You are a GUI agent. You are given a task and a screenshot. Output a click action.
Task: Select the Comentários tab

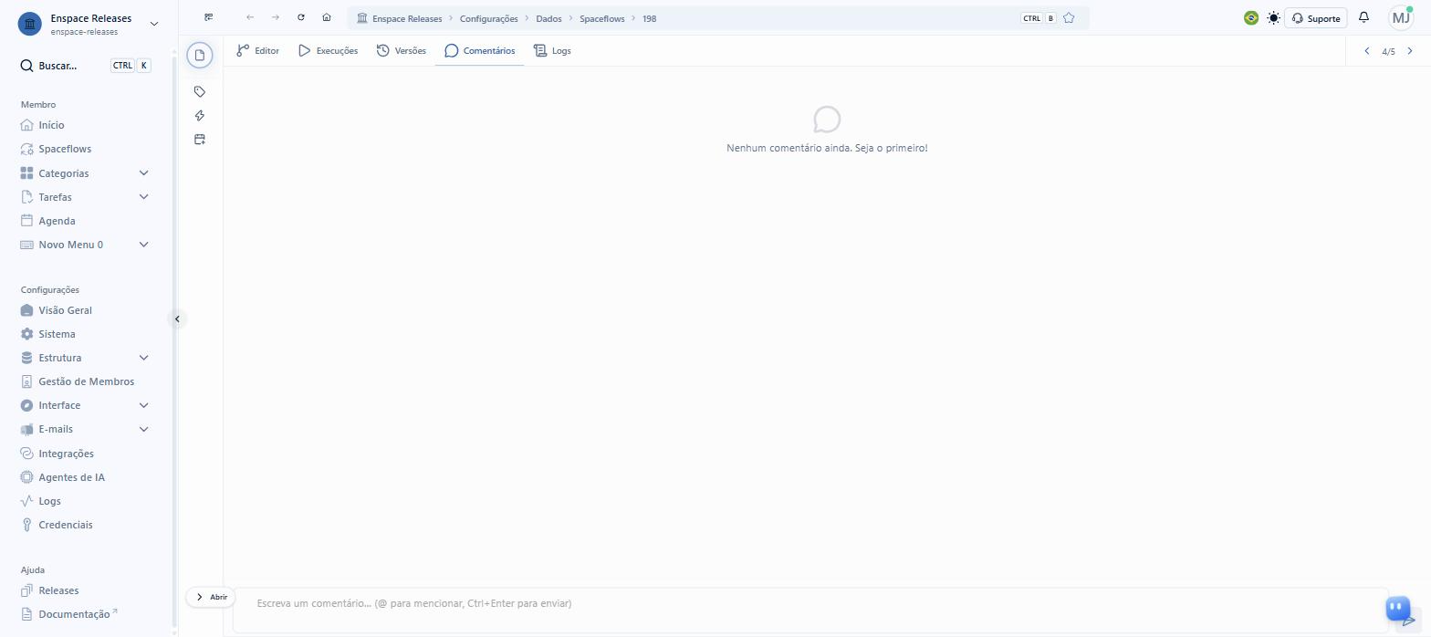point(480,51)
